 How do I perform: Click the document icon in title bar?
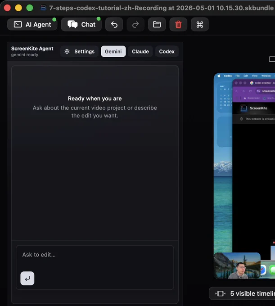[43, 8]
